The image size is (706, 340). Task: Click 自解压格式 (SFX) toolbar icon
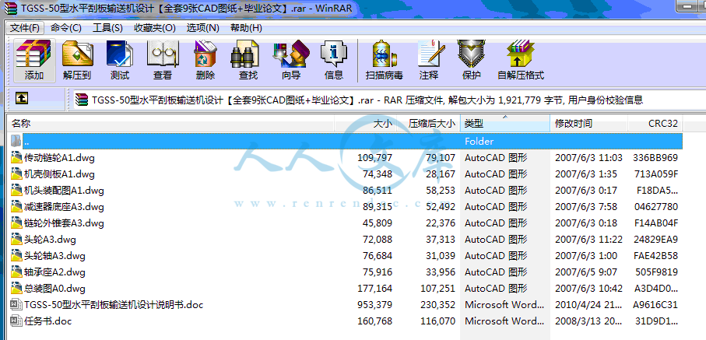(x=521, y=61)
